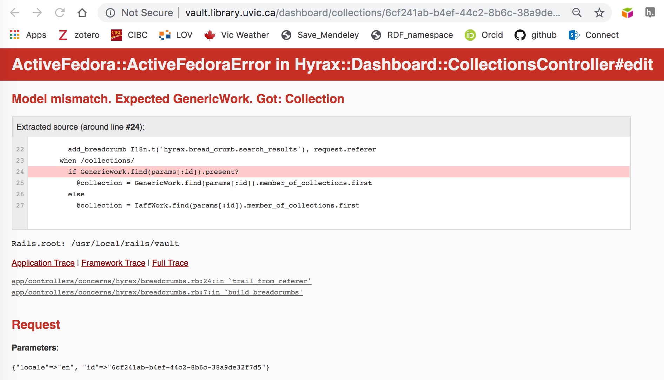Click line 26 'else' code
This screenshot has height=380, width=664.
pyautogui.click(x=76, y=194)
